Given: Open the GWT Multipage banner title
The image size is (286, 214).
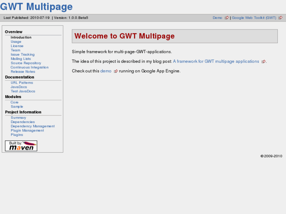Looking at the screenshot, I should click(x=36, y=7).
